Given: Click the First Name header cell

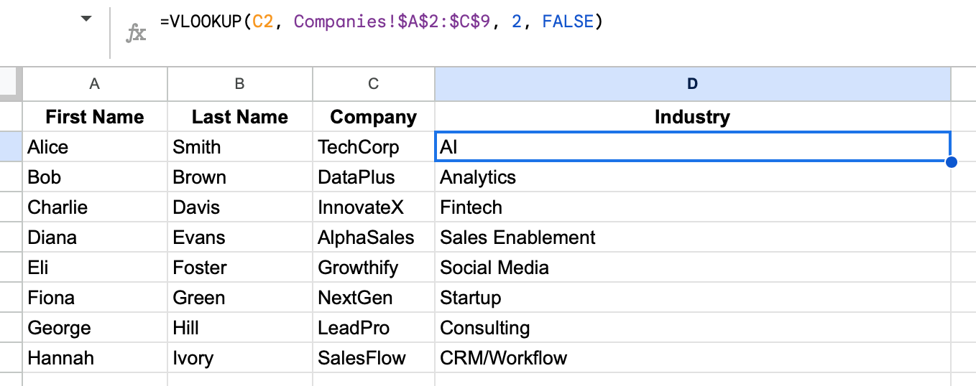Looking at the screenshot, I should pos(94,117).
